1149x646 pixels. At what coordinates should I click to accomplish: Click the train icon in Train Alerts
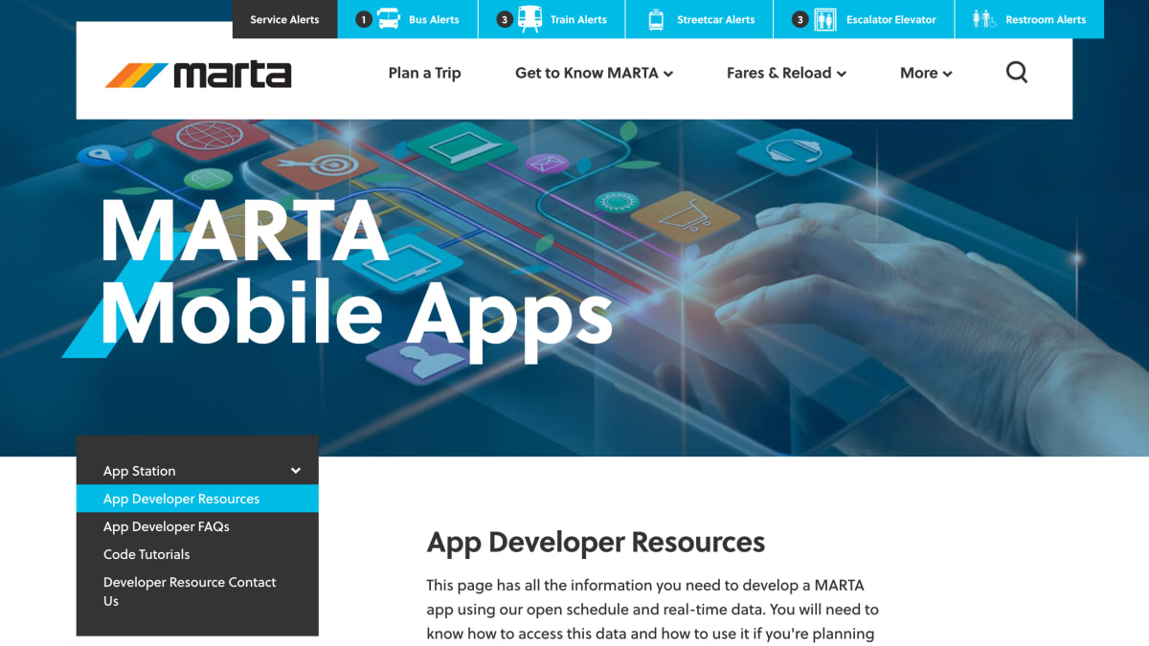pos(529,19)
